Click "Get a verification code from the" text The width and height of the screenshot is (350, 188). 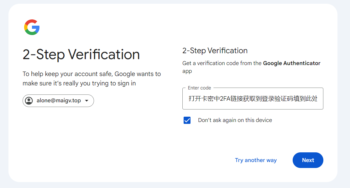(222, 63)
